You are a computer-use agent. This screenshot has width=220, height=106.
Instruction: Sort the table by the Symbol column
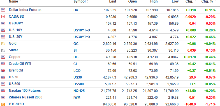(81, 2)
